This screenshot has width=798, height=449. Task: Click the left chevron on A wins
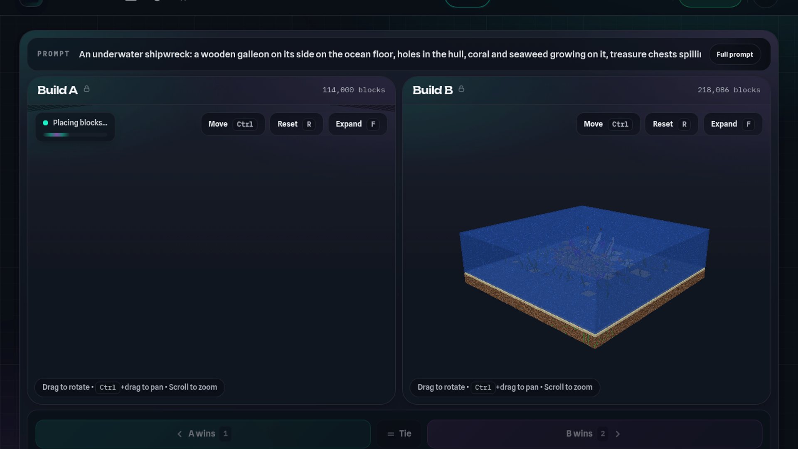[180, 434]
